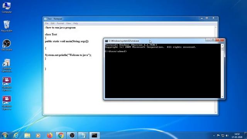Open the Action Center flag tray icon
The height and width of the screenshot is (139, 247).
tap(218, 136)
